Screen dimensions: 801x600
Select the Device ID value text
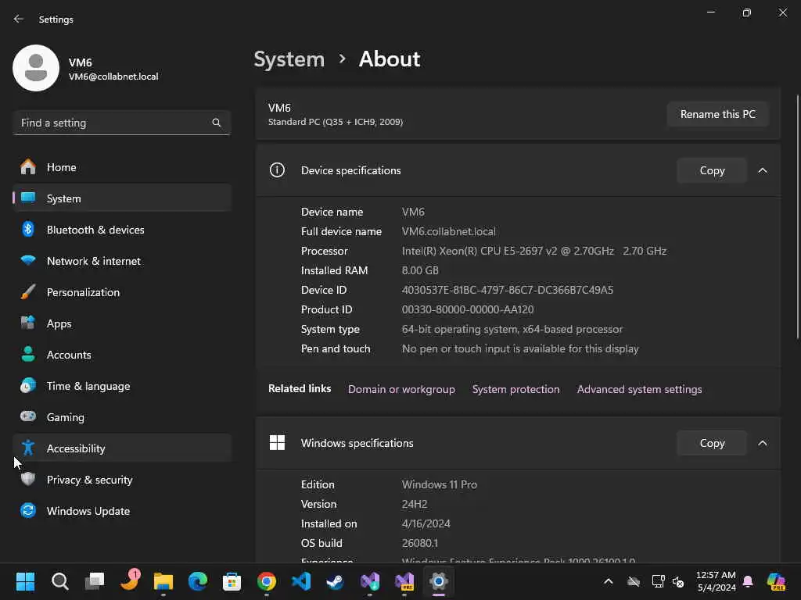(507, 290)
